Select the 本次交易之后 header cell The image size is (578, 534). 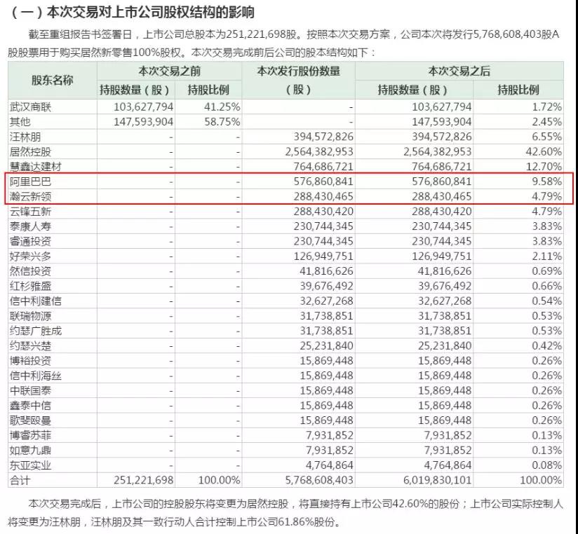pos(459,71)
